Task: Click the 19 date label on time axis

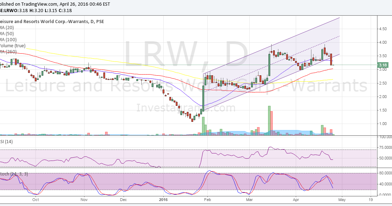Action: click(x=371, y=200)
